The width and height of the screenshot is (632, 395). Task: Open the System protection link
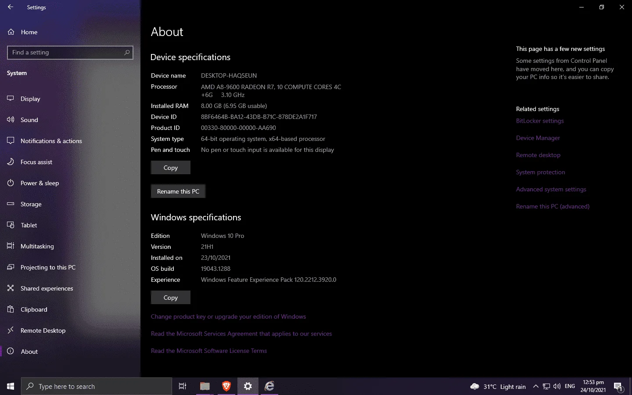(x=541, y=172)
